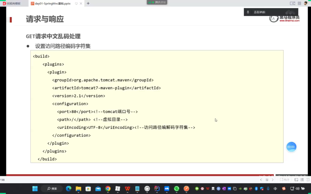Switch to normal view icon
The height and width of the screenshot is (194, 311).
point(296,180)
